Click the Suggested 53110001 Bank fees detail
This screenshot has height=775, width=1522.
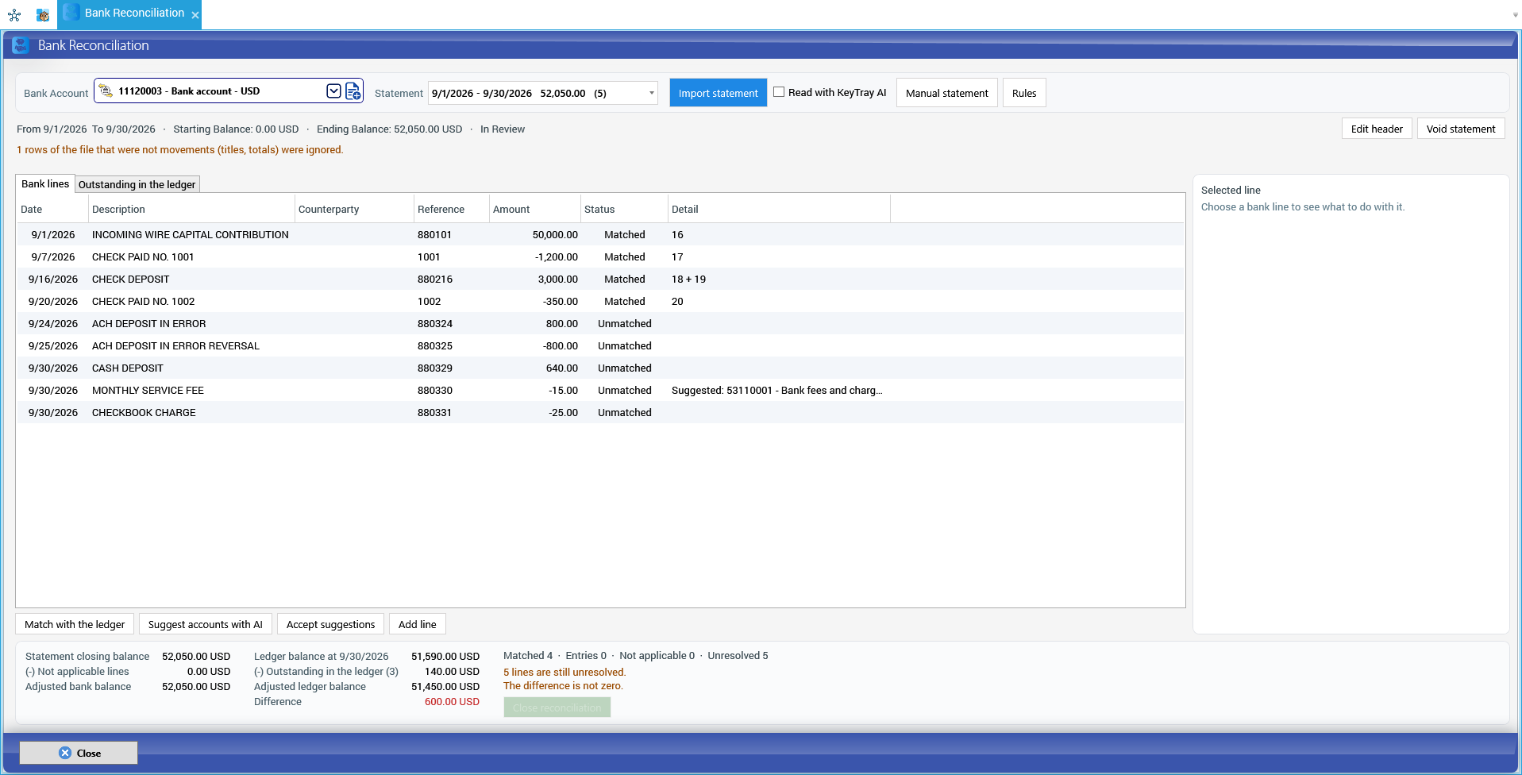[x=776, y=390]
